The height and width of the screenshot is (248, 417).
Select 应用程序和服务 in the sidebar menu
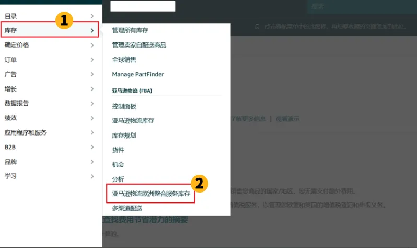coord(26,132)
